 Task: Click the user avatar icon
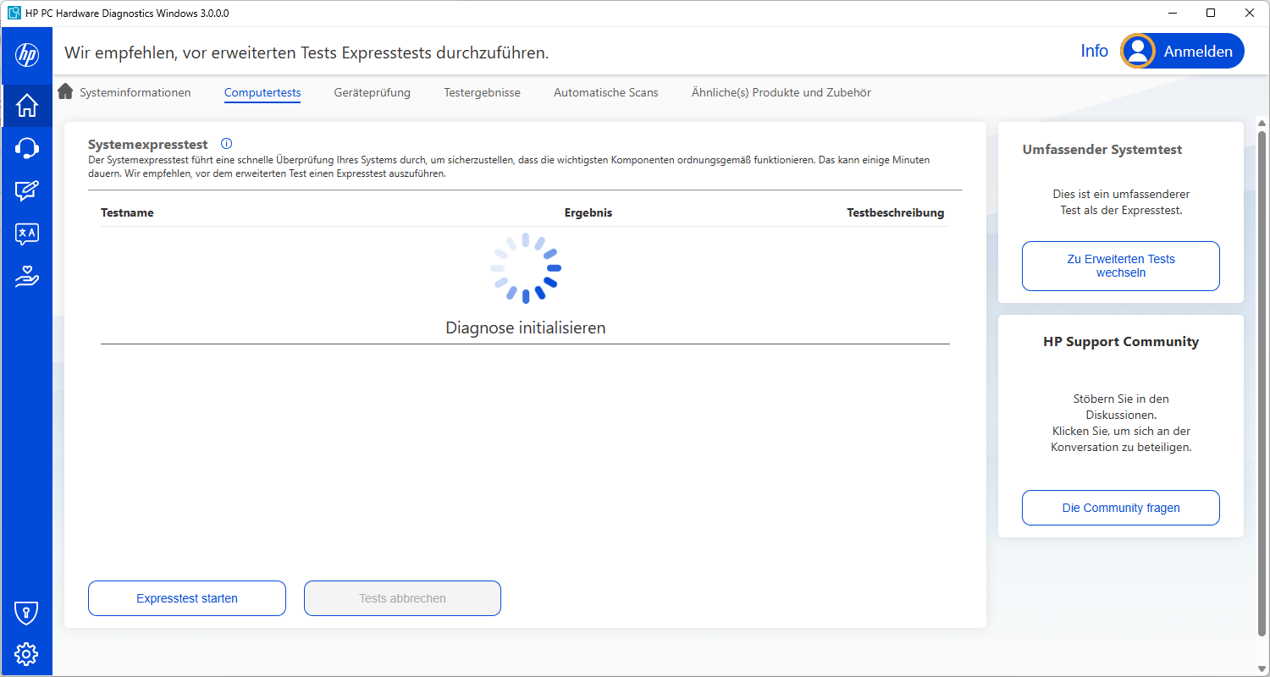pos(1138,51)
